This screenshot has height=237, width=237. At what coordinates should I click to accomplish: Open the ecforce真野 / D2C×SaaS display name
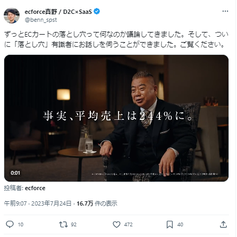tap(58, 12)
